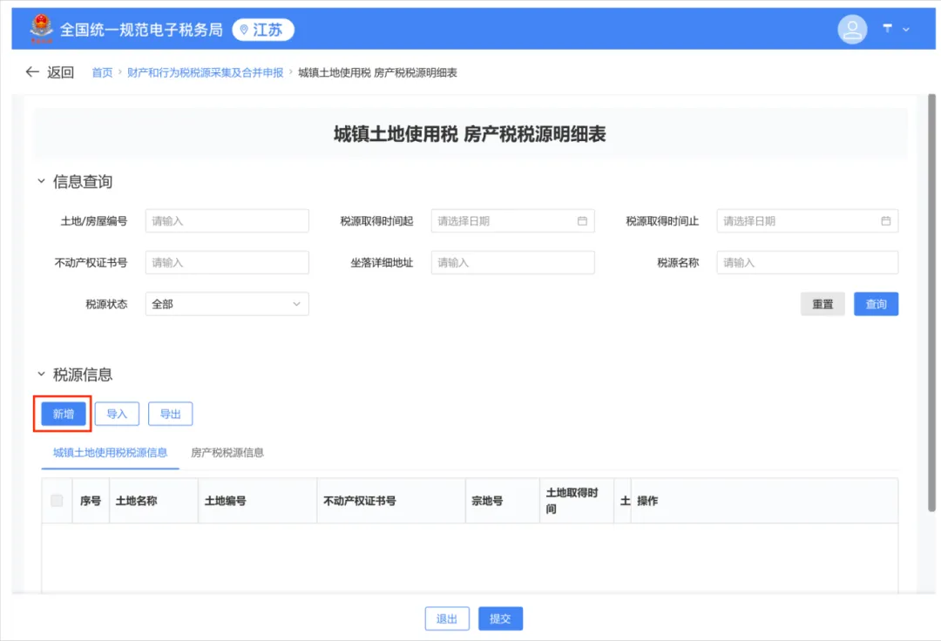Click the back arrow next to 返回
This screenshot has height=641, width=941.
[31, 72]
